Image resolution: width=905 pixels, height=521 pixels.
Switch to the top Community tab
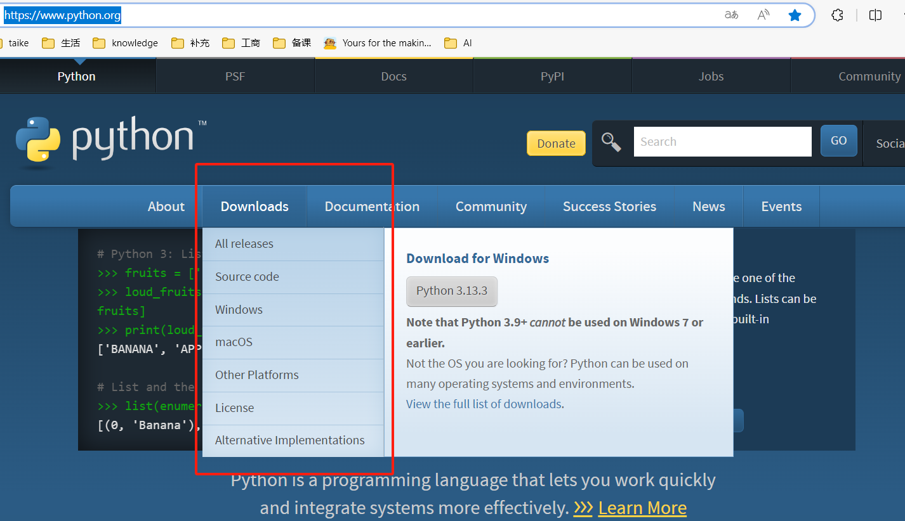pyautogui.click(x=848, y=76)
